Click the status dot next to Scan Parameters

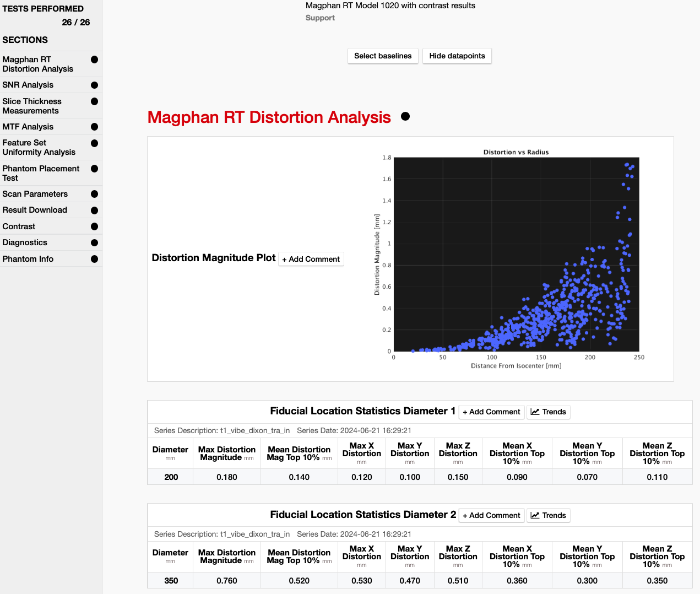[94, 195]
